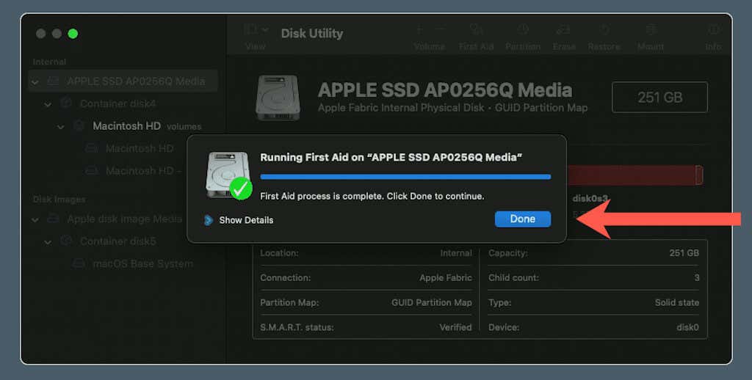Click "First Aid process is complete" message
The width and height of the screenshot is (752, 380).
(x=372, y=196)
